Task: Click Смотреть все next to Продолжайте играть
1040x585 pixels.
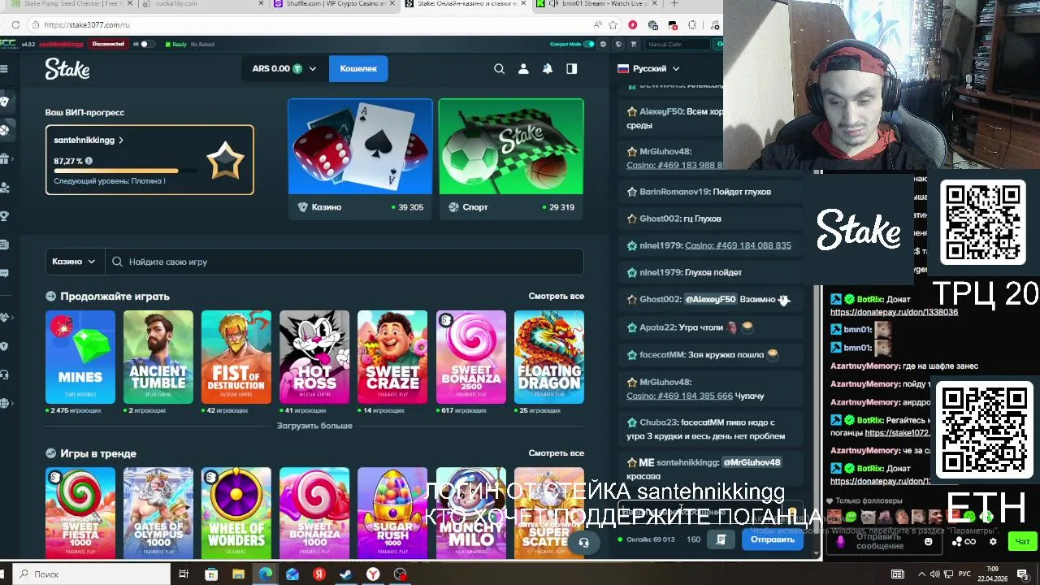Action: click(x=557, y=297)
